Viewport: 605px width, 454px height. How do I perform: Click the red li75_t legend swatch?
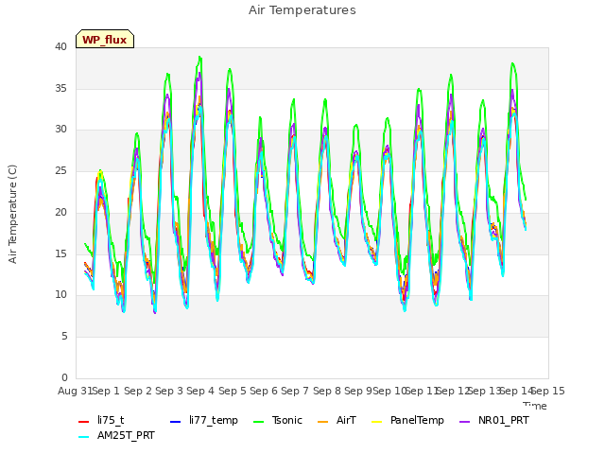tap(84, 421)
